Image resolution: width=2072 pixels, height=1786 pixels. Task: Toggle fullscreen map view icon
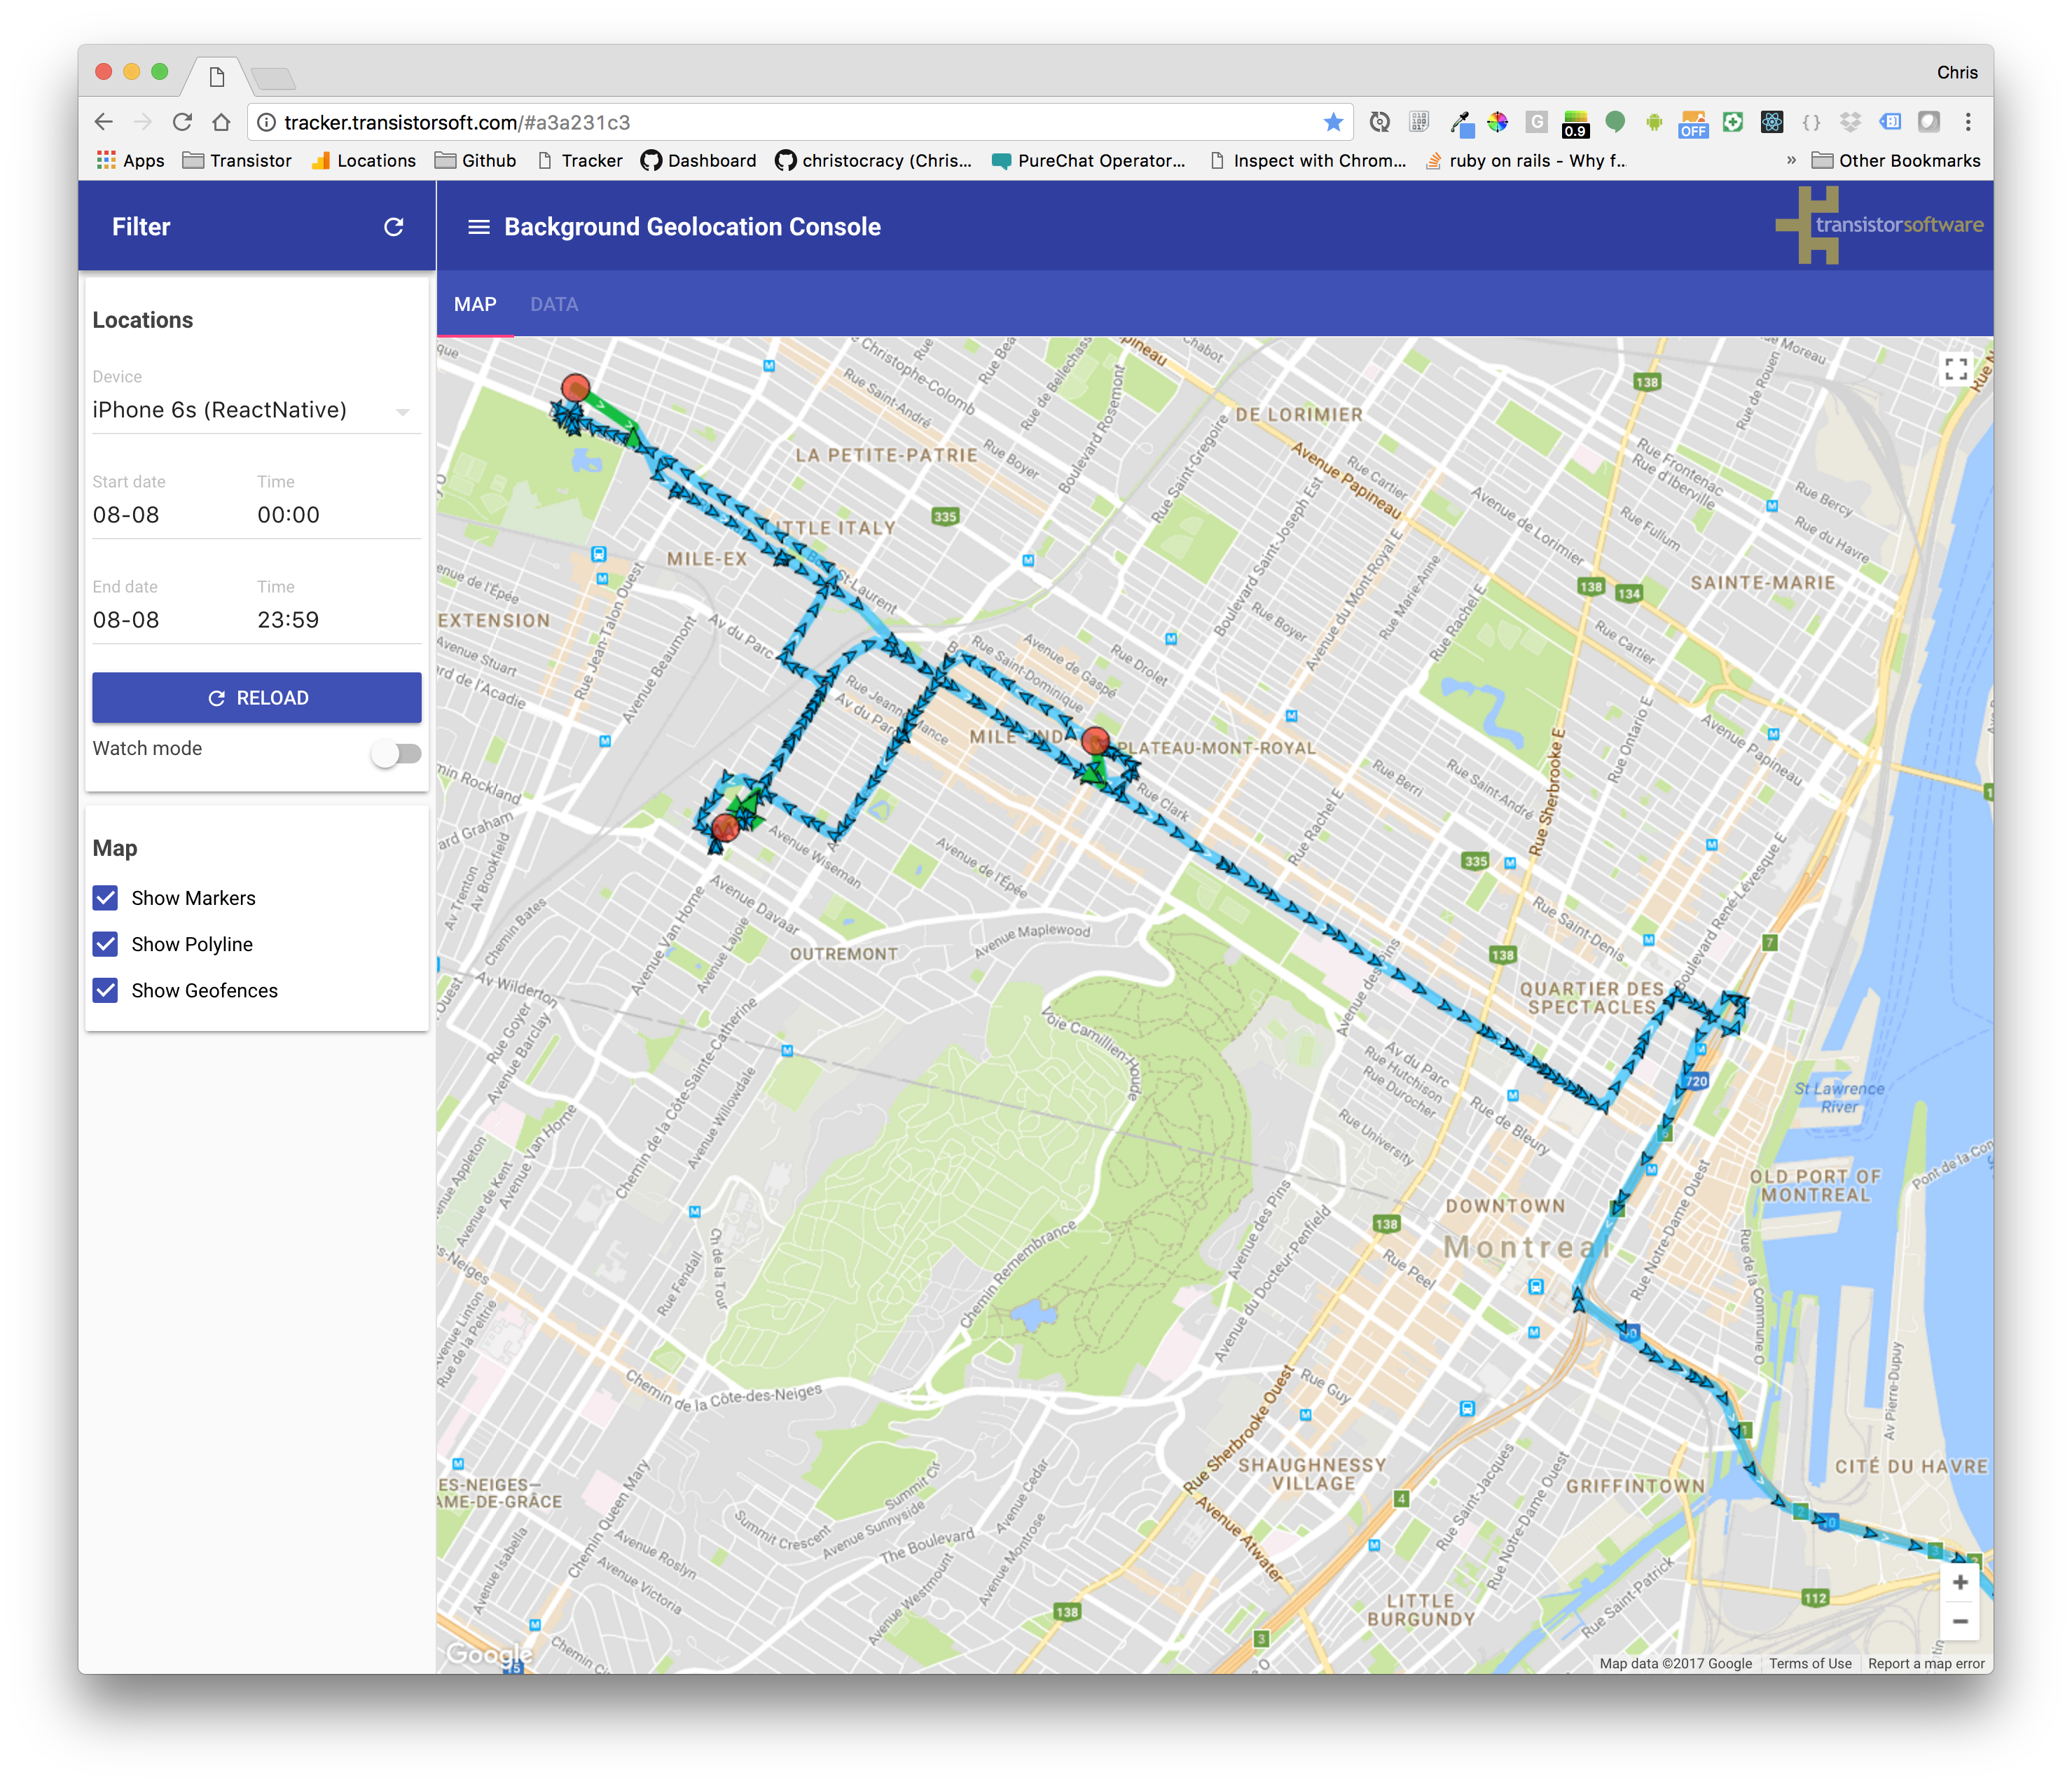(x=1956, y=369)
